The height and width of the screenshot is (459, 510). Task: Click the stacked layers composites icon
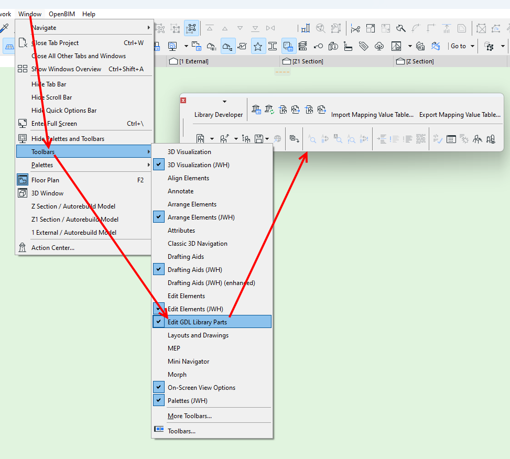click(302, 46)
